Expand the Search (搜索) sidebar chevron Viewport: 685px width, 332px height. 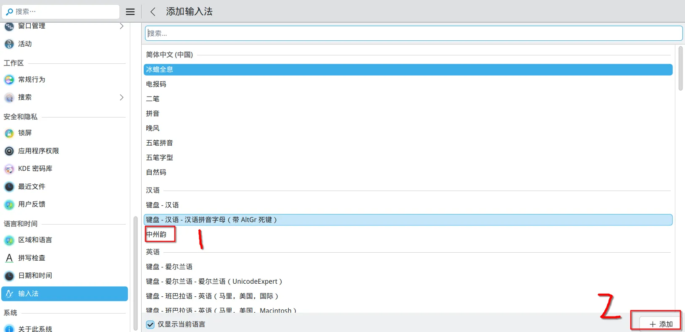point(121,97)
